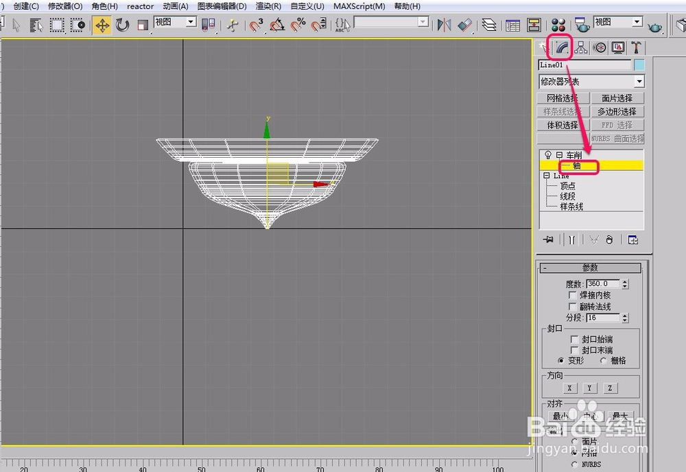Click the Z direction button
This screenshot has height=472, width=686.
[610, 388]
